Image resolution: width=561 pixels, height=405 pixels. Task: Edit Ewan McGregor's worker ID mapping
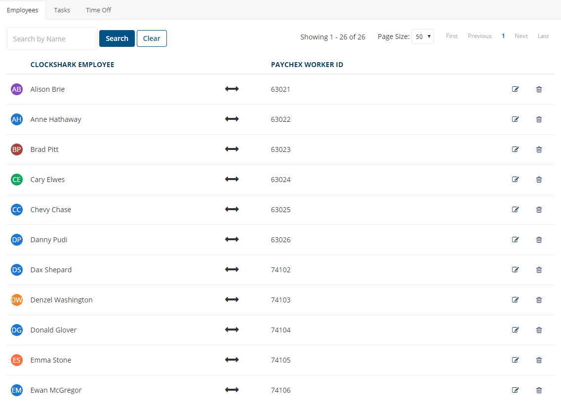point(515,389)
